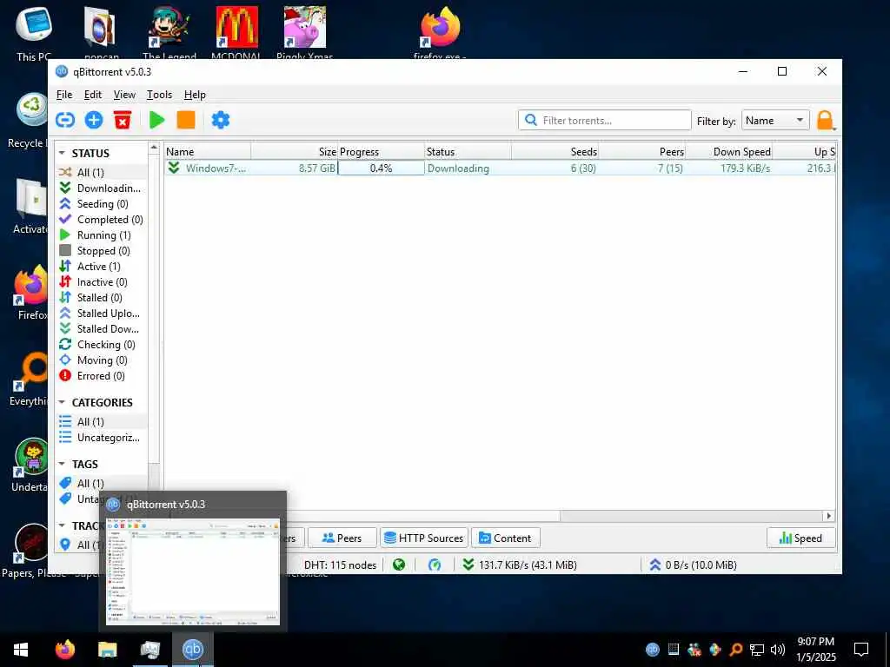Sort torrents by the Down Speed column header
This screenshot has height=667, width=890.
click(729, 151)
